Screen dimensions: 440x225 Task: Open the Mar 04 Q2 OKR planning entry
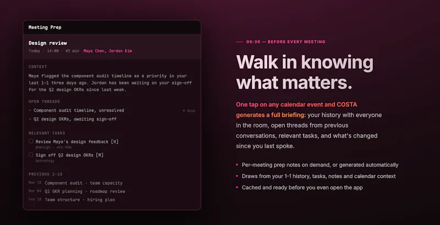click(77, 191)
